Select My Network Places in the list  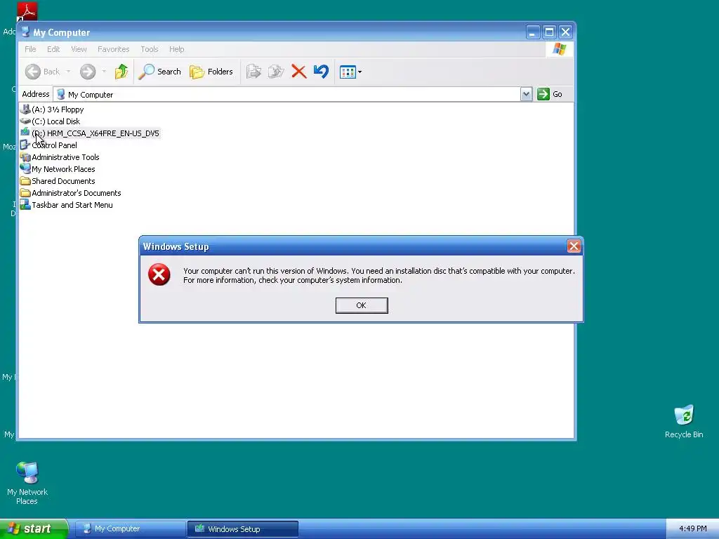58,169
